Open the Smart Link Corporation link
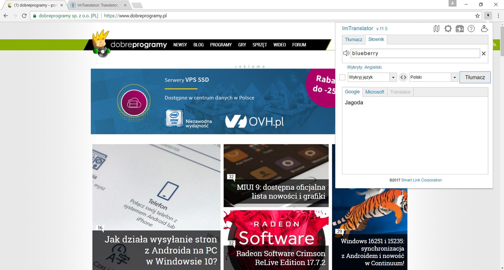The image size is (504, 270). (x=421, y=180)
